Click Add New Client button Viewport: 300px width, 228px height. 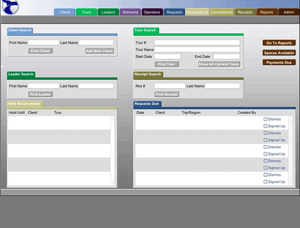tap(99, 51)
